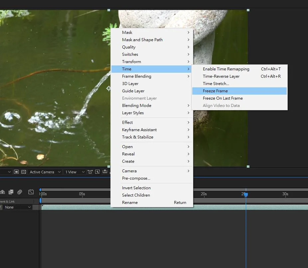Toggle the Guide Layer menu option
The image size is (308, 268).
[x=152, y=91]
